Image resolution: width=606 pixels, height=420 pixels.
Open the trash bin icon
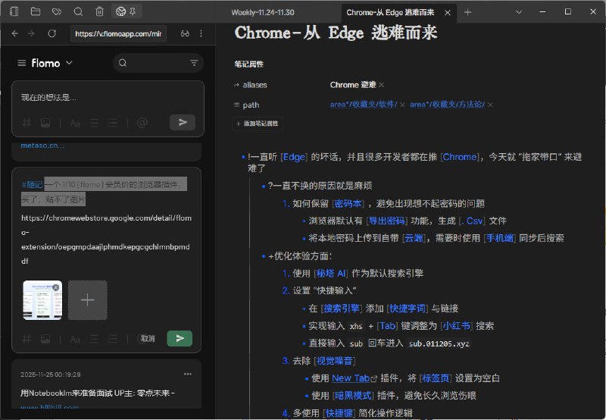(x=100, y=12)
